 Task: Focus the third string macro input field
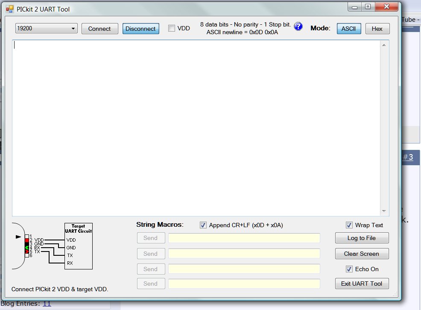[244, 269]
